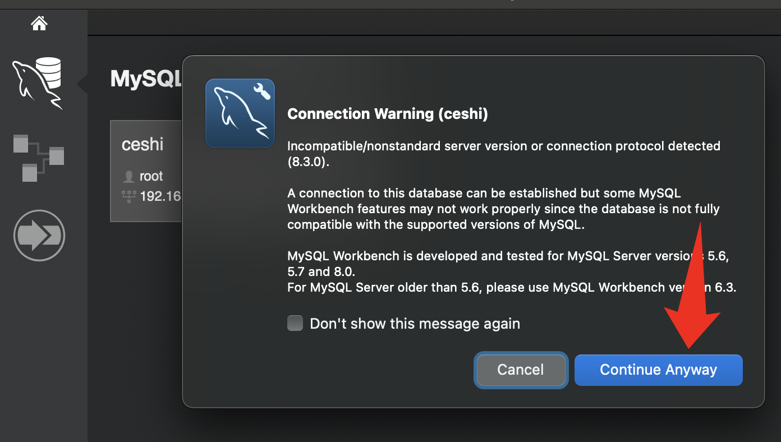
Task: Click the Home icon tab
Action: tap(39, 23)
